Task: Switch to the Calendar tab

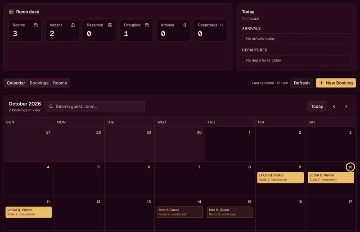Action: tap(16, 83)
